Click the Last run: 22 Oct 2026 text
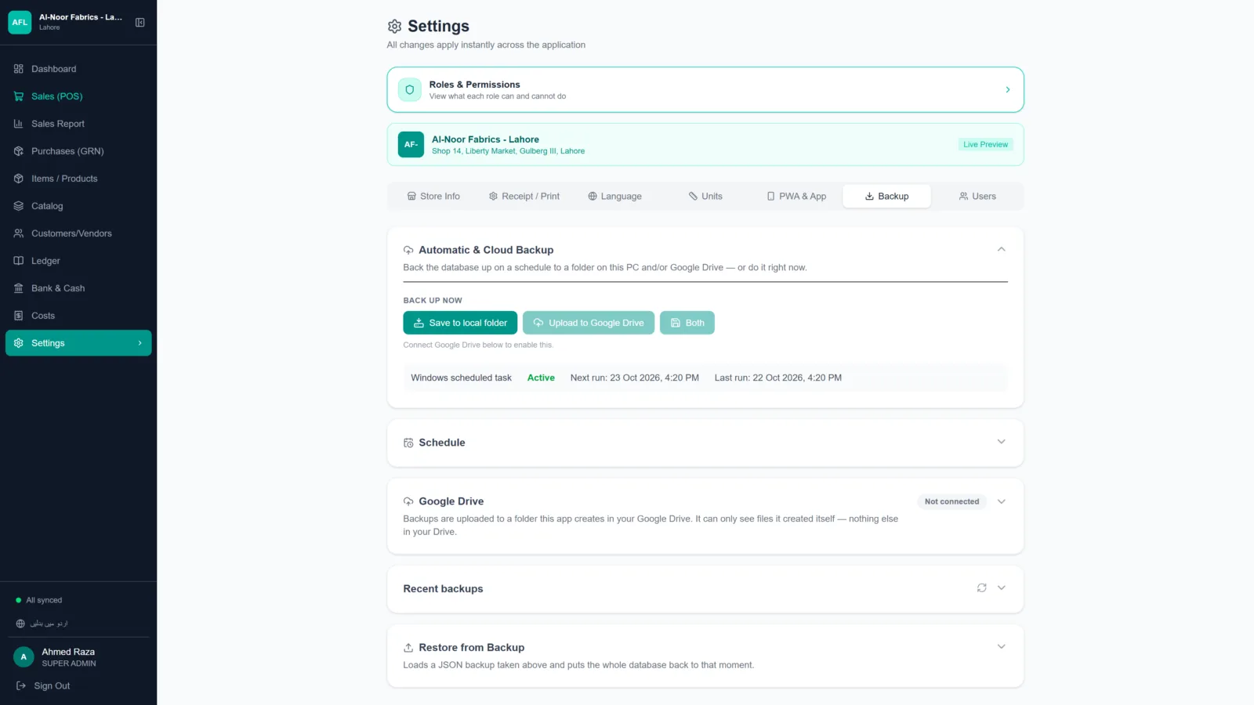This screenshot has height=705, width=1254. pos(777,378)
